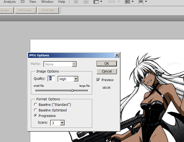The height and width of the screenshot is (142, 184).
Task: Toggle the Preview checkbox
Action: point(98,80)
